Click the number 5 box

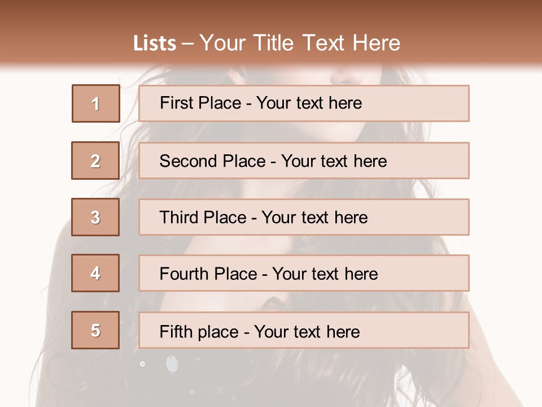click(x=95, y=330)
